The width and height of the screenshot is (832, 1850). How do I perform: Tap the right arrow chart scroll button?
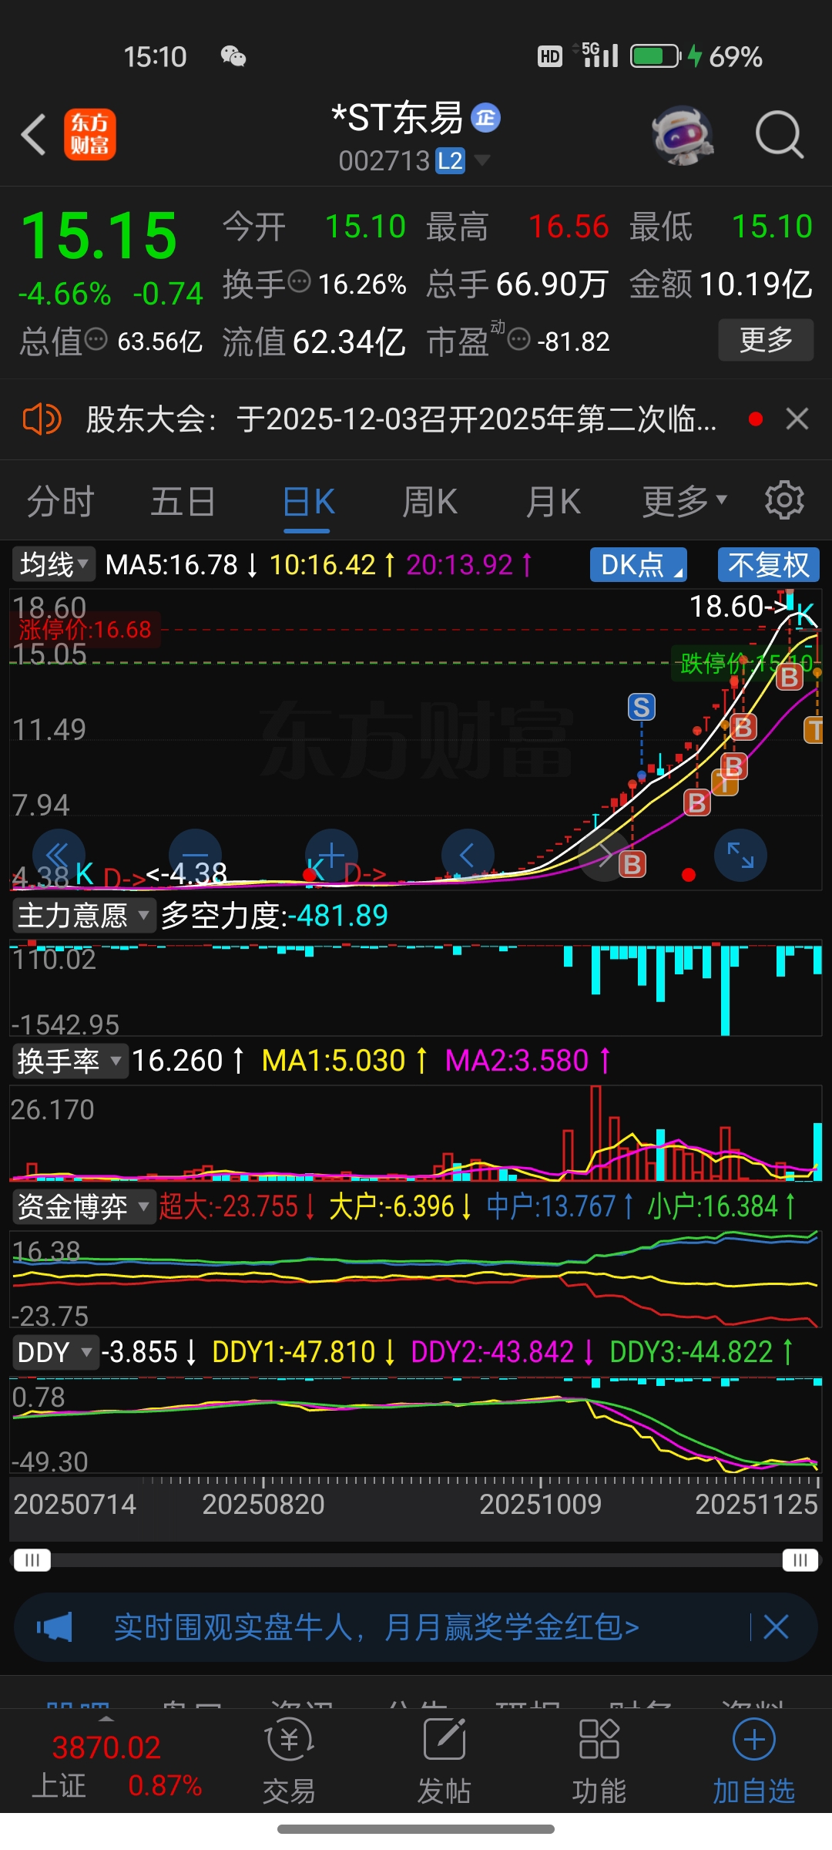coord(606,855)
